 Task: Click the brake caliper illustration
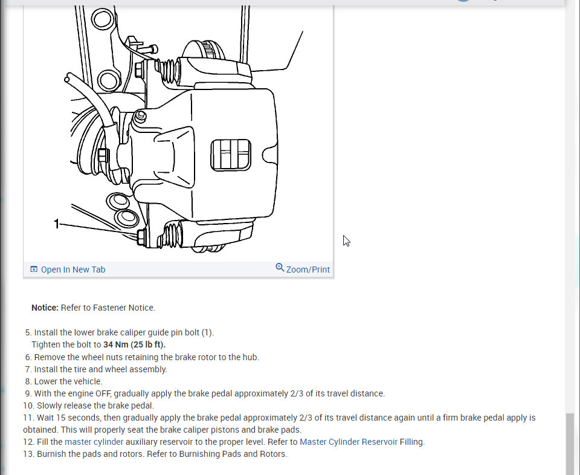[178, 133]
